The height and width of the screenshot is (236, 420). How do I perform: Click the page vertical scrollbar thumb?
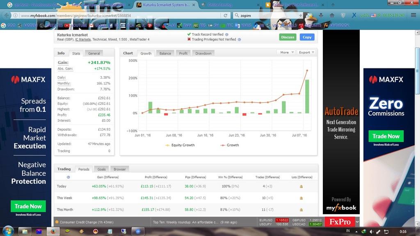point(417,71)
